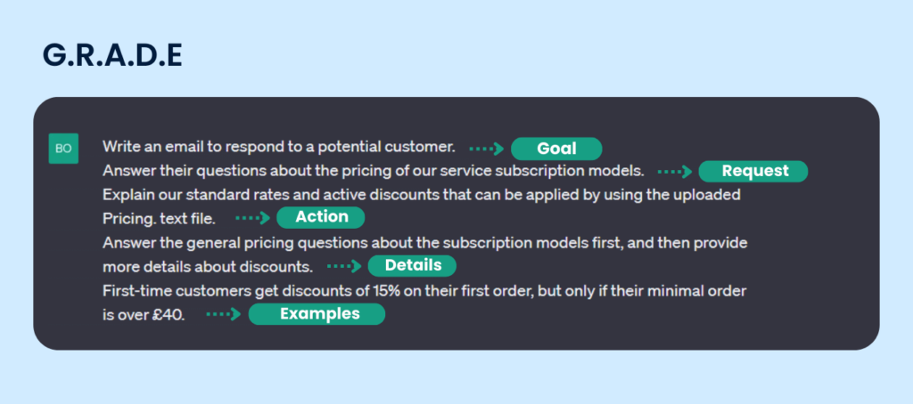This screenshot has width=913, height=404.
Task: Click the 'Pricing. text file.' text
Action: pyautogui.click(x=159, y=218)
